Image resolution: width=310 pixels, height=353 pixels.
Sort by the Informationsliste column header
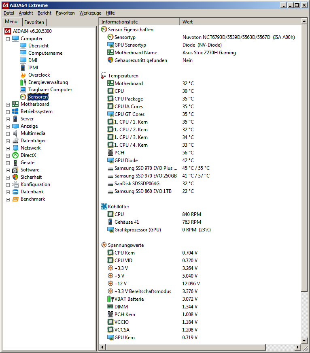(x=139, y=21)
